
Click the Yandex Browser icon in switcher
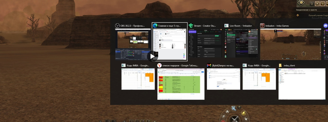(x=159, y=66)
